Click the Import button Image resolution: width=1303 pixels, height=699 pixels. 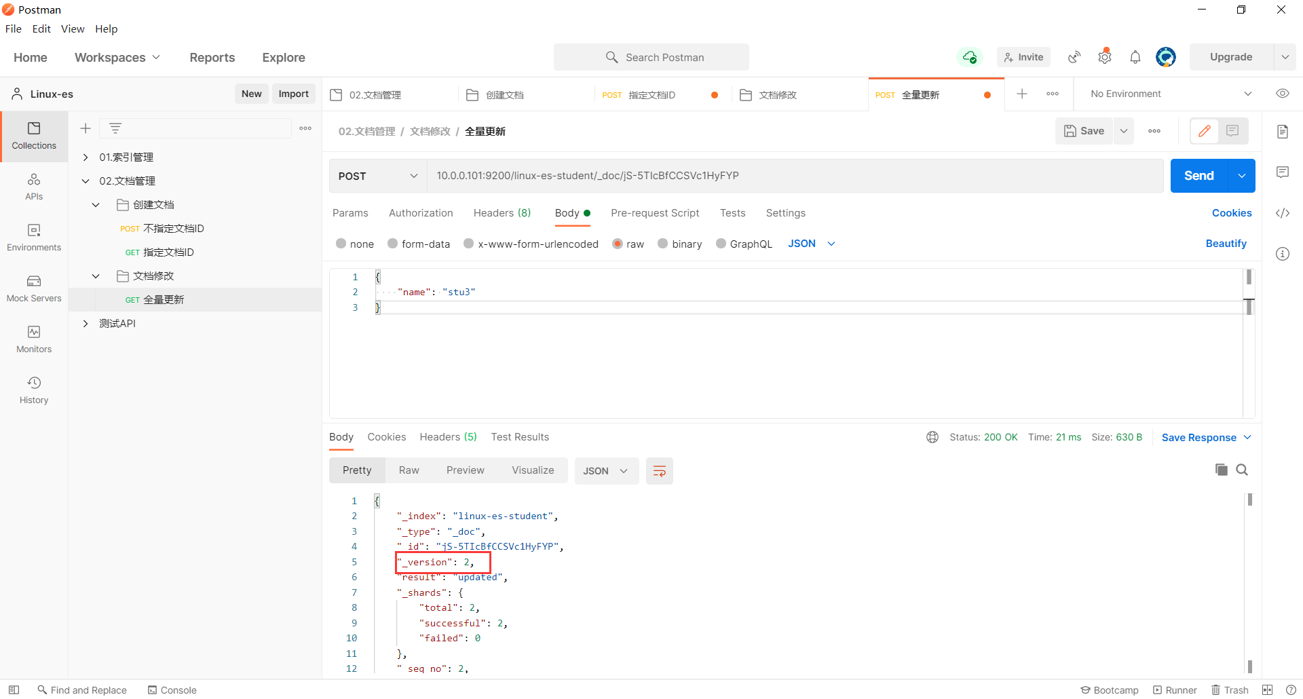[294, 94]
